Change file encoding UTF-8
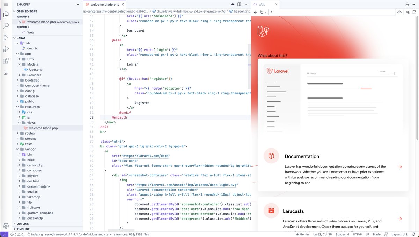 [357, 234]
